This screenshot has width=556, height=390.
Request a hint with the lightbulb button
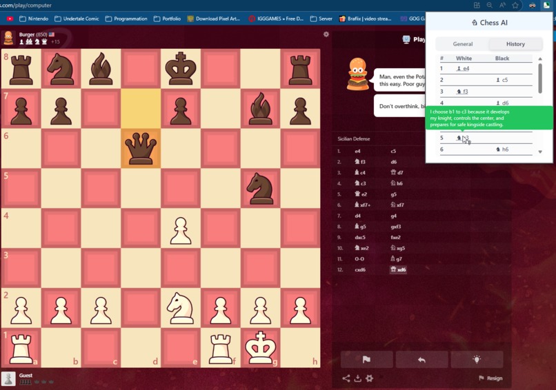pyautogui.click(x=477, y=360)
